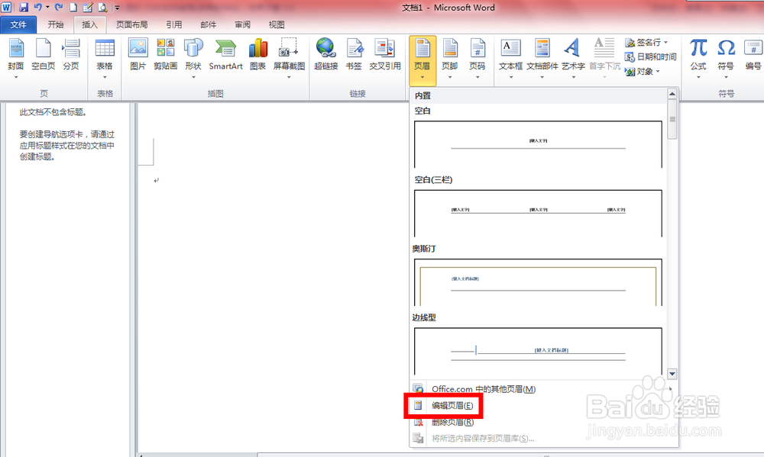This screenshot has height=457, width=764.
Task: Insert numbering with 编号
Action: click(x=753, y=54)
